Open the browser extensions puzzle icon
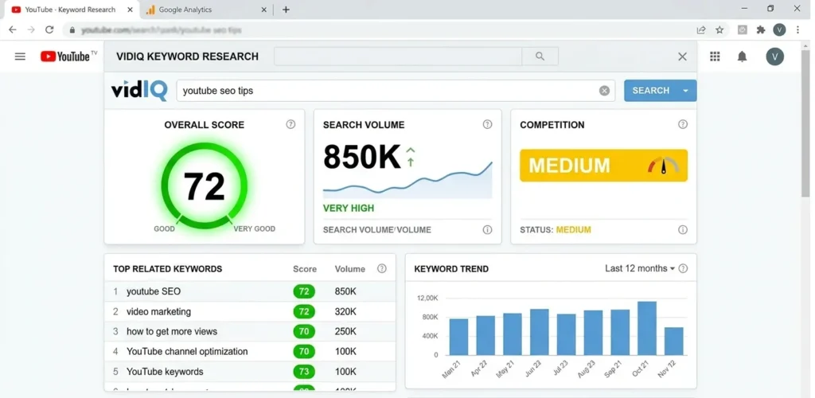 tap(761, 30)
